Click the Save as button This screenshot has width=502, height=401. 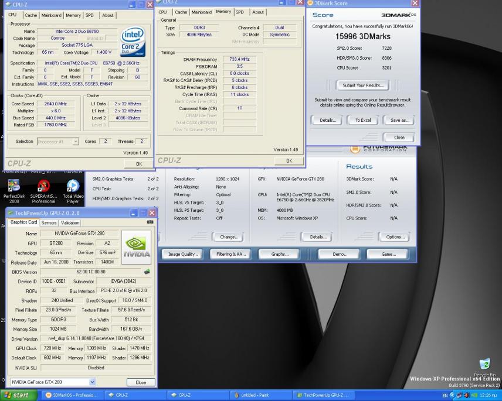click(399, 120)
